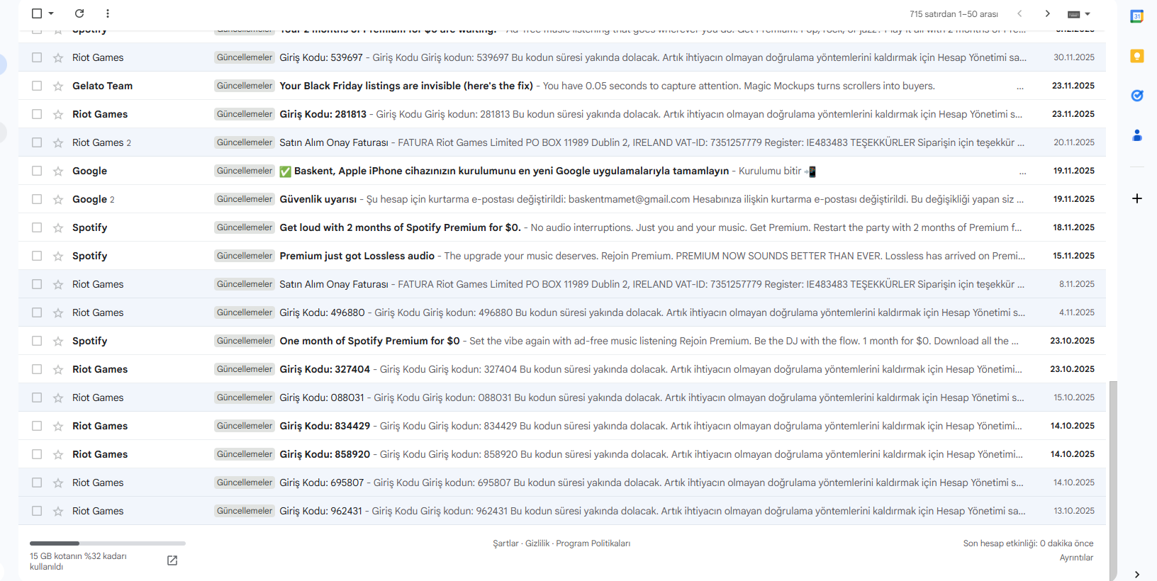The image size is (1157, 581).
Task: Expand the input tools dropdown arrow
Action: (1088, 14)
